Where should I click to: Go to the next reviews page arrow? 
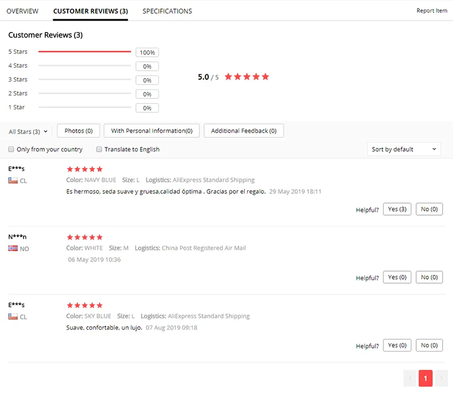441,378
